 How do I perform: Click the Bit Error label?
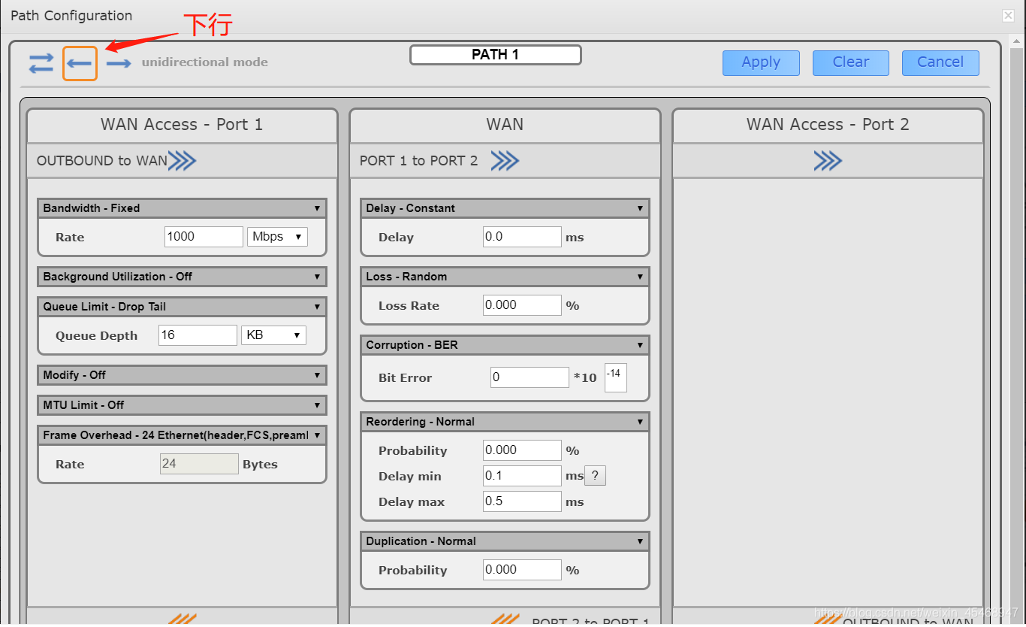405,378
